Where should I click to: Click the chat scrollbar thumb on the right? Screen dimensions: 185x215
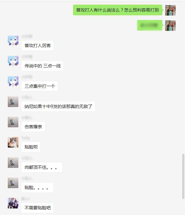pos(183,176)
